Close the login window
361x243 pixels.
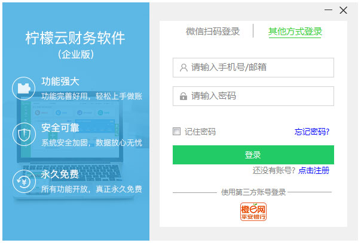[x=343, y=10]
